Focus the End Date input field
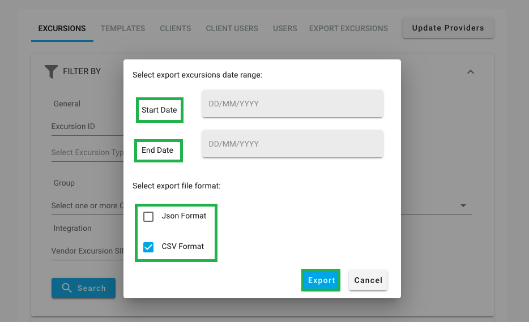Viewport: 529px width, 322px height. (x=292, y=144)
